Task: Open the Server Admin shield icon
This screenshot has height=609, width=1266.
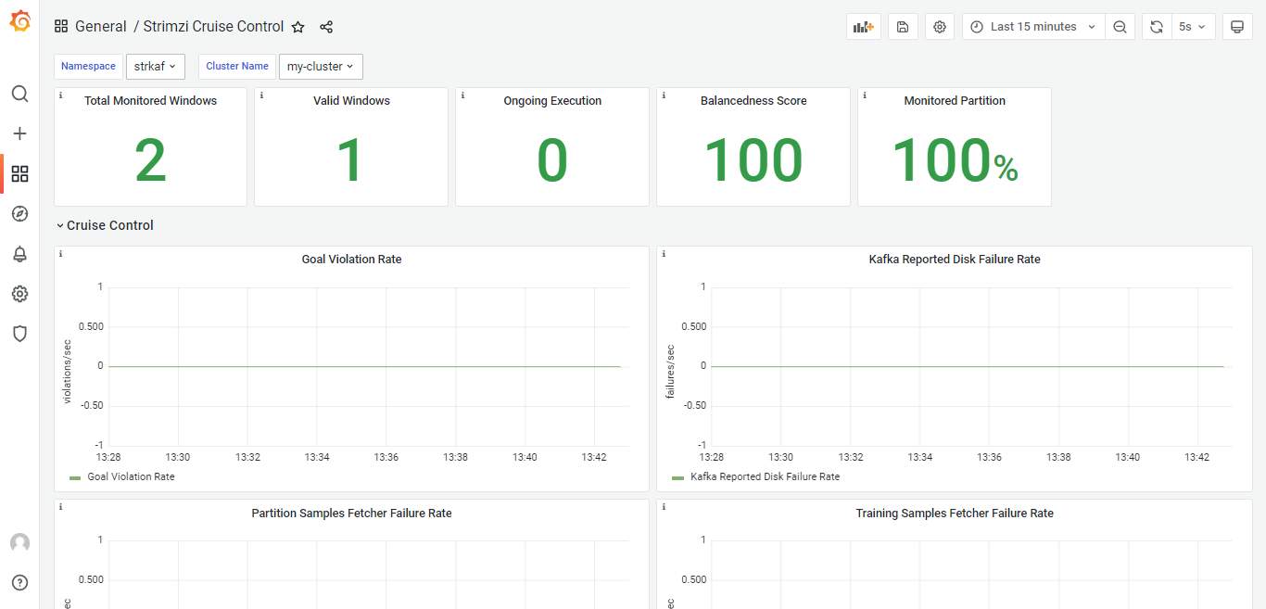Action: pos(19,334)
